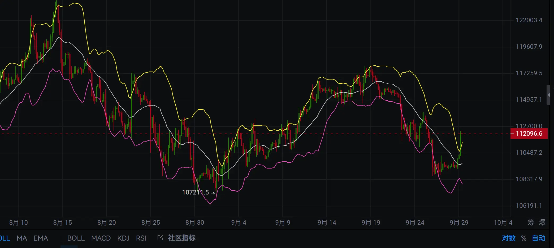Open the 社区指标 community indicators link
This screenshot has height=248, width=554.
pyautogui.click(x=182, y=238)
